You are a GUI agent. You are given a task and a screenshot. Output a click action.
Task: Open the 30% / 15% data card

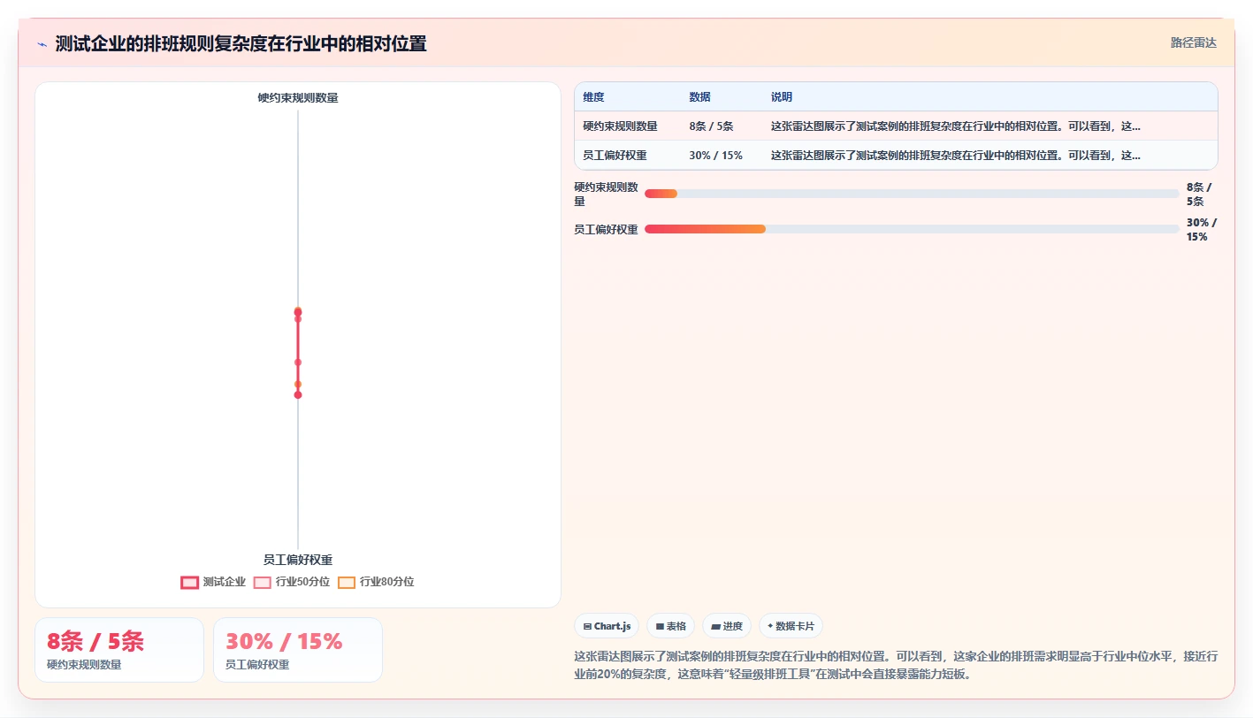click(x=298, y=650)
